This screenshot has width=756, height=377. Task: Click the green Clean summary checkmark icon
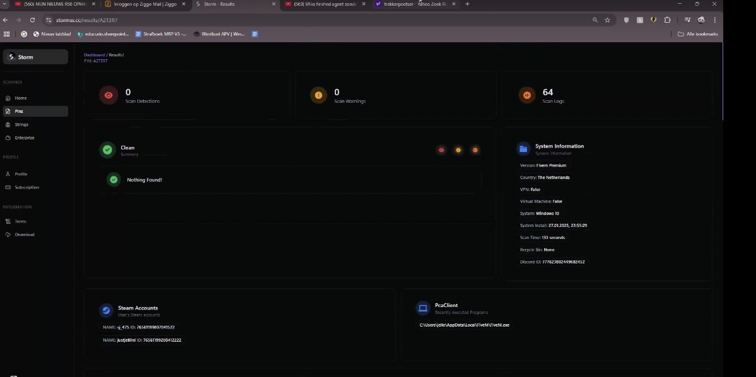pos(107,150)
